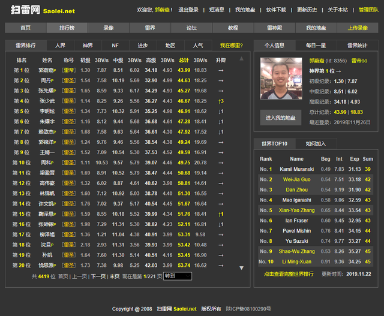Click Ian Fraser in world top 10
This screenshot has height=316, width=384.
coord(296,221)
